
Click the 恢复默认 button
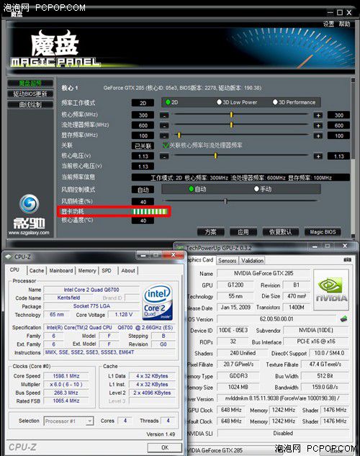[x=280, y=232]
